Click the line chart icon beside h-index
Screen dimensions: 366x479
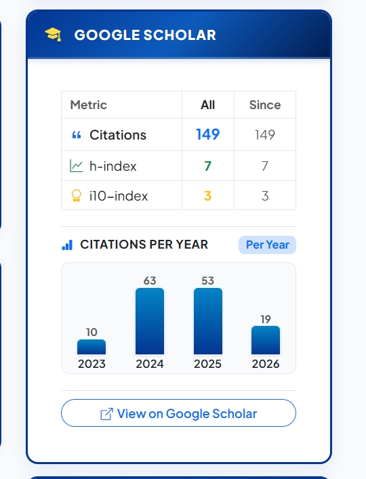[x=77, y=166]
